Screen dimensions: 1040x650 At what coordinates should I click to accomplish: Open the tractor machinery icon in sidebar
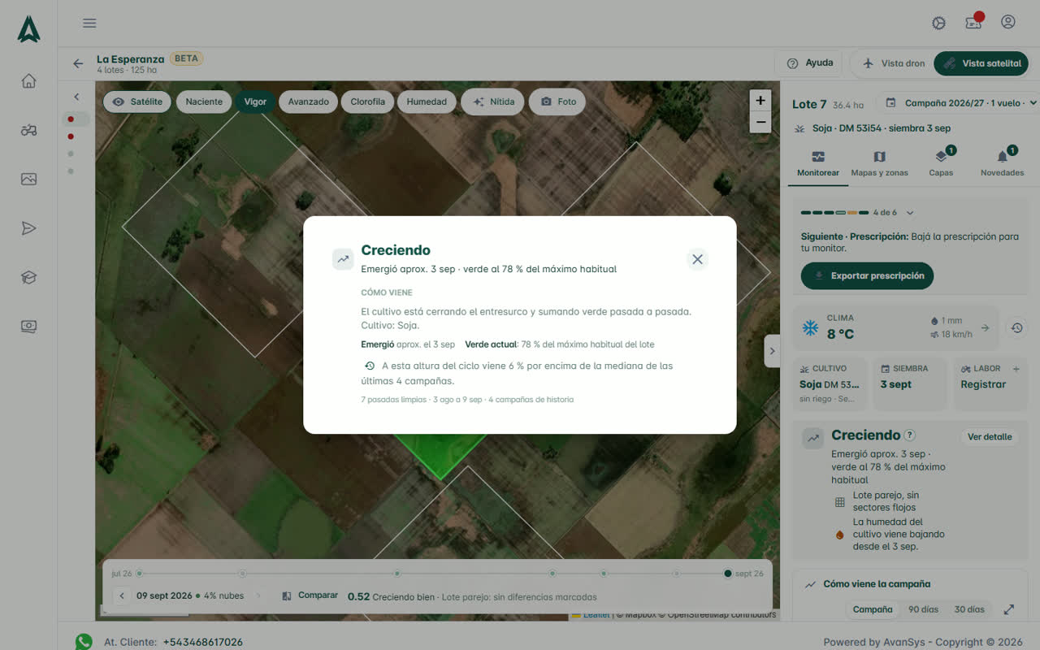(28, 130)
